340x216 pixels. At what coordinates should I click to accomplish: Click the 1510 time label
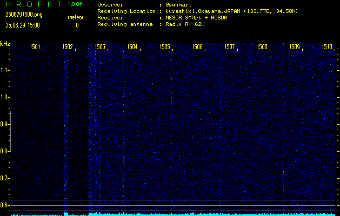click(327, 46)
